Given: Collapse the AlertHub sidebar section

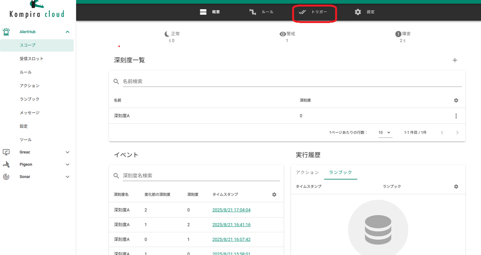Looking at the screenshot, I should [x=68, y=32].
